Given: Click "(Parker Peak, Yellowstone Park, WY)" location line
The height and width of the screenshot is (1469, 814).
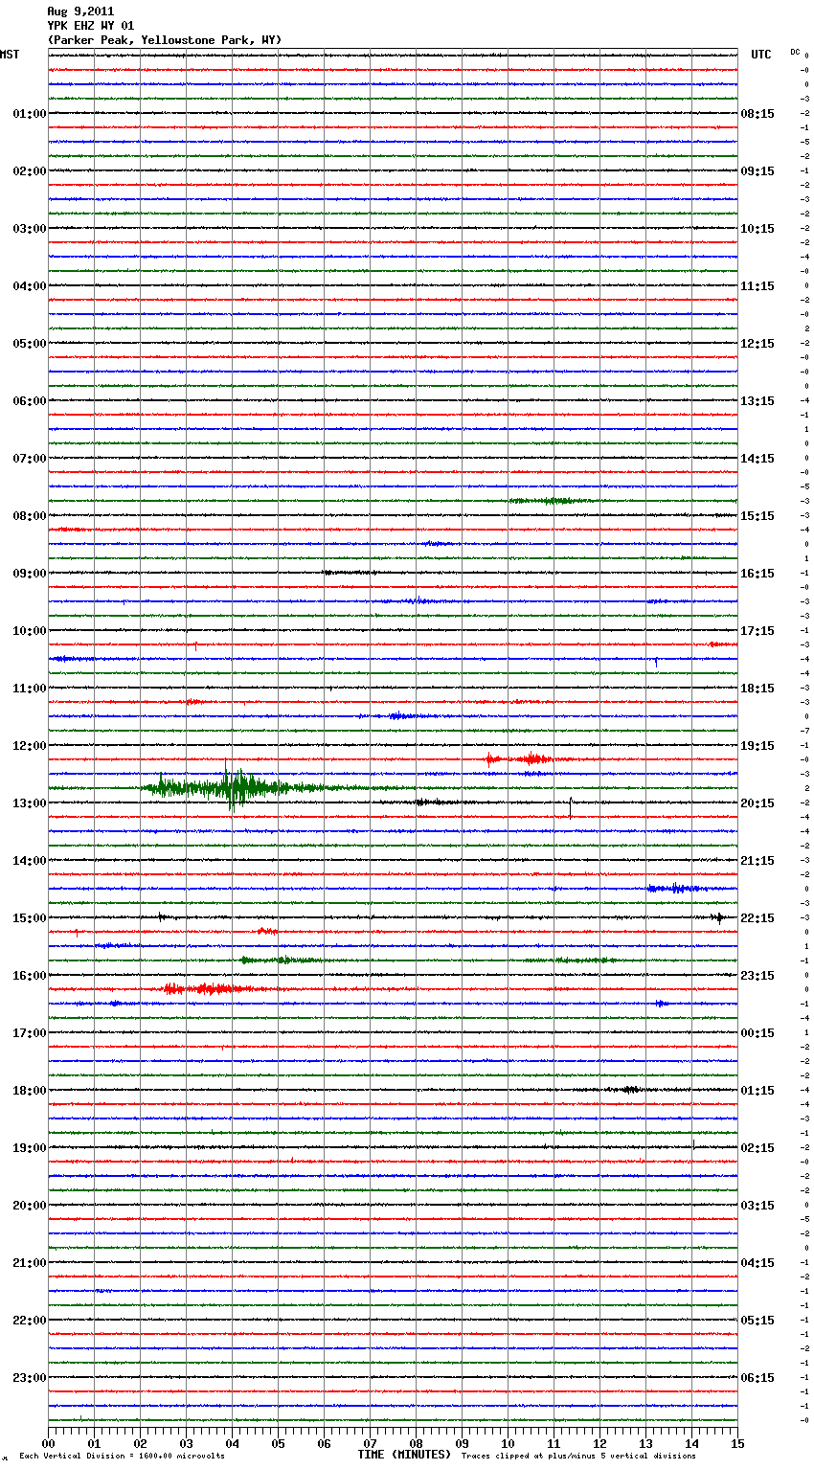Looking at the screenshot, I should tap(165, 40).
